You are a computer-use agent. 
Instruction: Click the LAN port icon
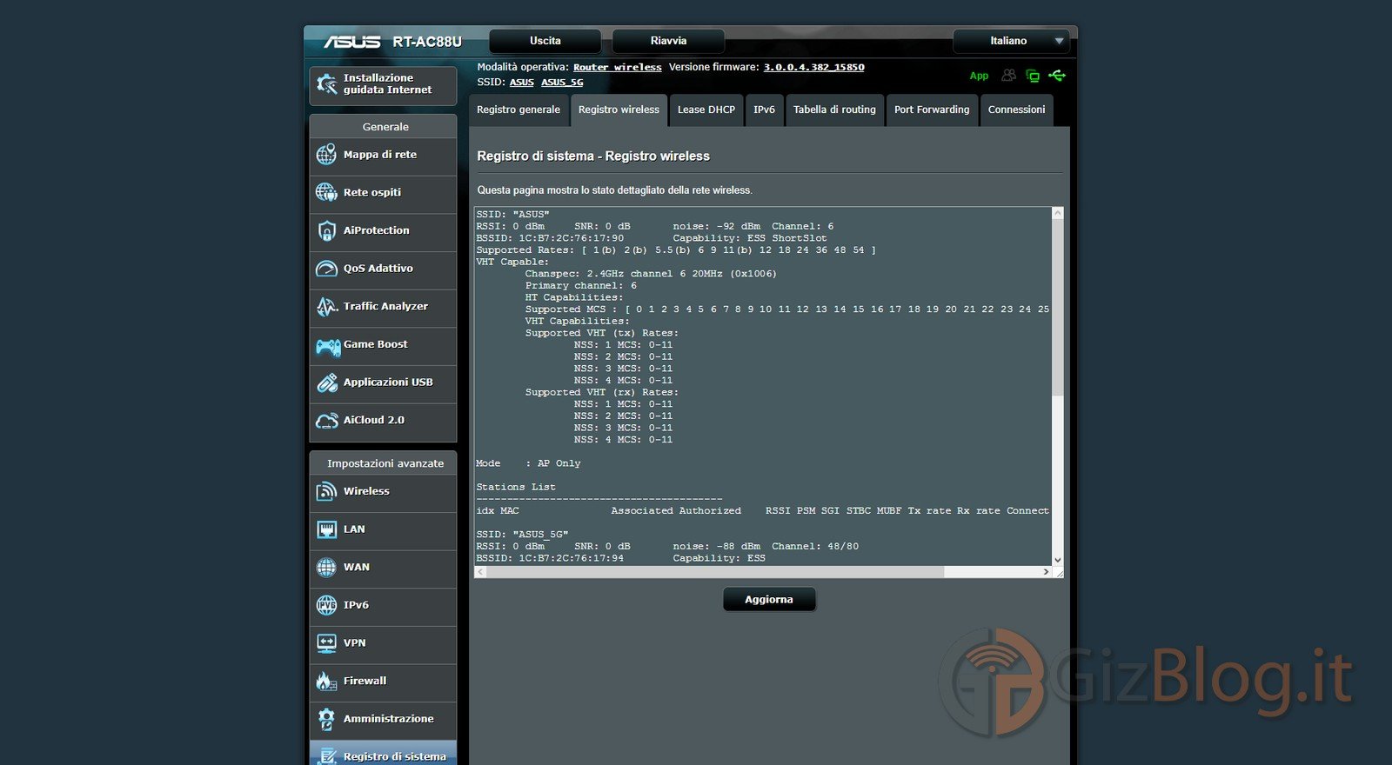pyautogui.click(x=326, y=529)
